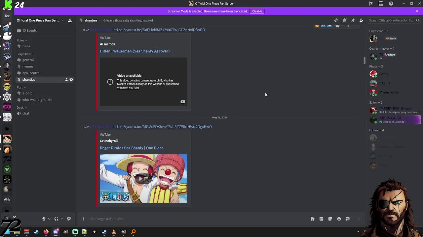Click the Message #shanties input field

click(198, 219)
